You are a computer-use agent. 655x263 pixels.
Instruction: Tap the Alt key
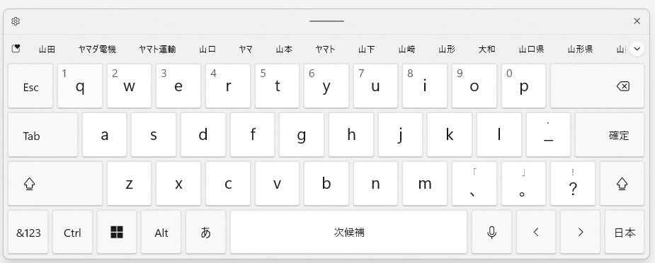(x=161, y=232)
